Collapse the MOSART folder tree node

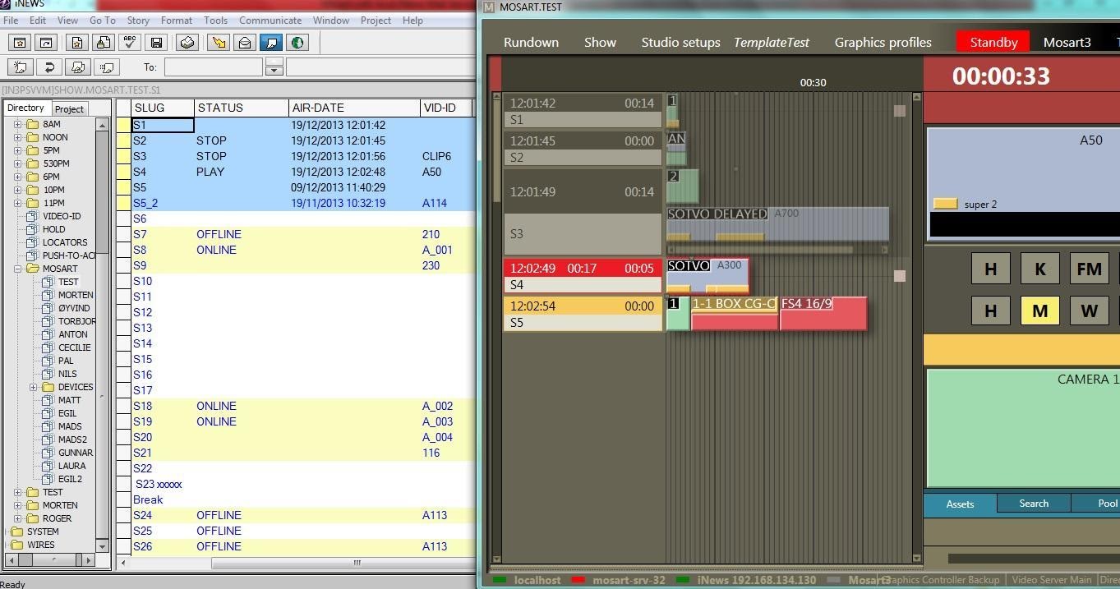[x=17, y=269]
